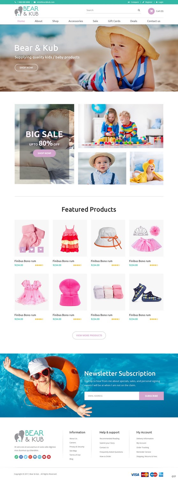This screenshot has height=480, width=178.
Task: Click the hero SHOP NOW! button
Action: pos(26,68)
